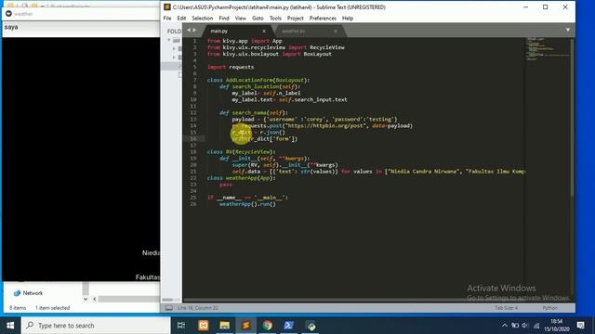Open the Preferences menu
Image resolution: width=595 pixels, height=334 pixels.
[323, 19]
